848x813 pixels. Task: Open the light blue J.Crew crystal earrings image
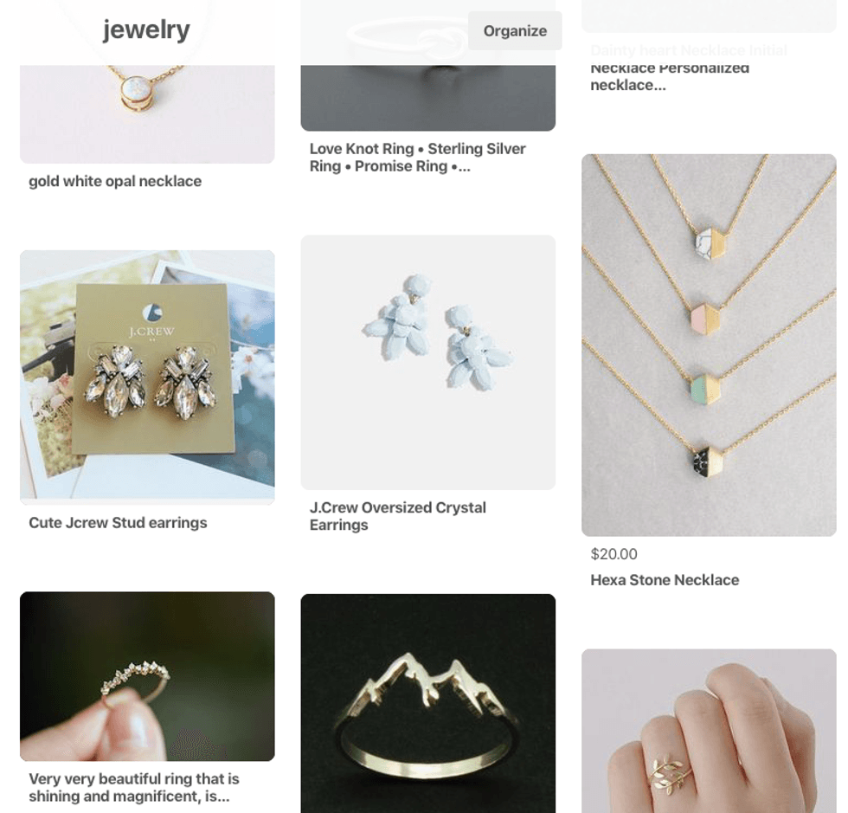click(x=427, y=362)
